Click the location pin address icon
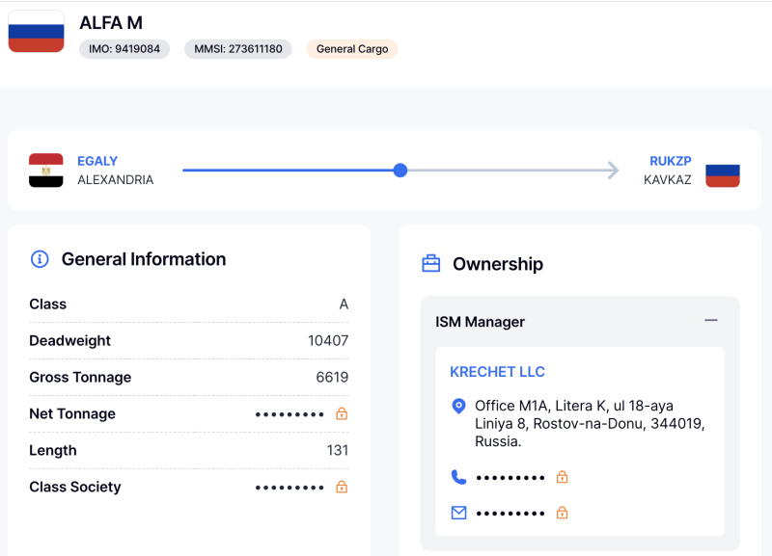This screenshot has height=556, width=772. coord(458,407)
